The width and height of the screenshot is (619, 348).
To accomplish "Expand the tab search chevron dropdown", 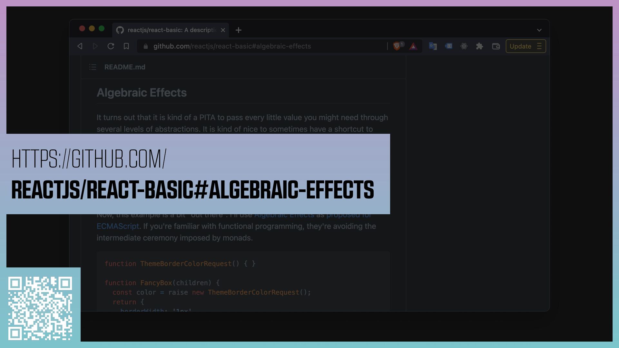I will [539, 30].
